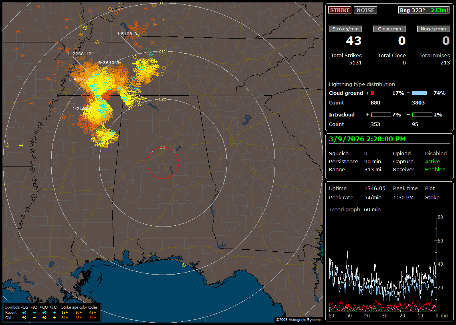Click the Recent +IC cyan plus in legend
The height and width of the screenshot is (325, 456).
pyautogui.click(x=54, y=312)
